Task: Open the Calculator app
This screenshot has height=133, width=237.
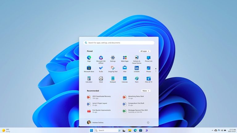Action: click(89, 79)
